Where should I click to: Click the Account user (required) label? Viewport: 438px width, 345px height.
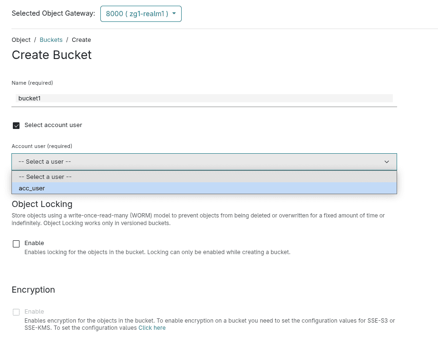click(x=41, y=146)
